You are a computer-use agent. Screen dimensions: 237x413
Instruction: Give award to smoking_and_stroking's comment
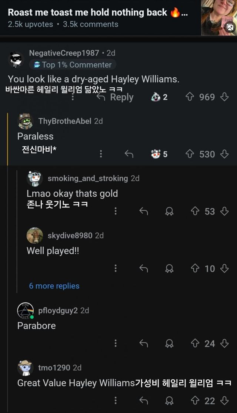click(169, 211)
